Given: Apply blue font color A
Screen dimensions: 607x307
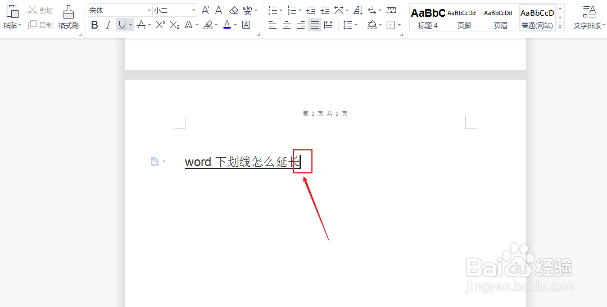Looking at the screenshot, I should (x=227, y=25).
